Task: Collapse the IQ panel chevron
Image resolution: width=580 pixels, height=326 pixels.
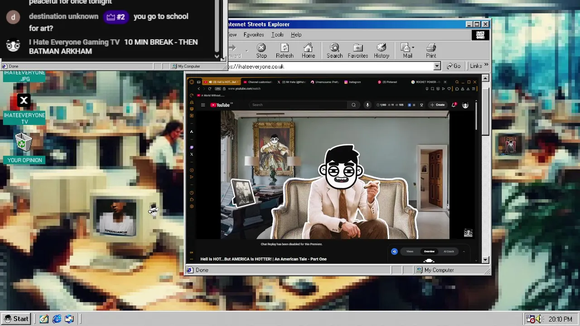Action: (464, 252)
